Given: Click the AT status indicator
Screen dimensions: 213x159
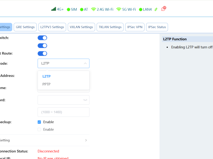Looking at the screenshot, I should point(82,10).
